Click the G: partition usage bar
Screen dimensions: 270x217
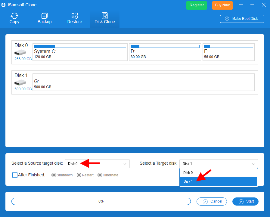point(144,76)
